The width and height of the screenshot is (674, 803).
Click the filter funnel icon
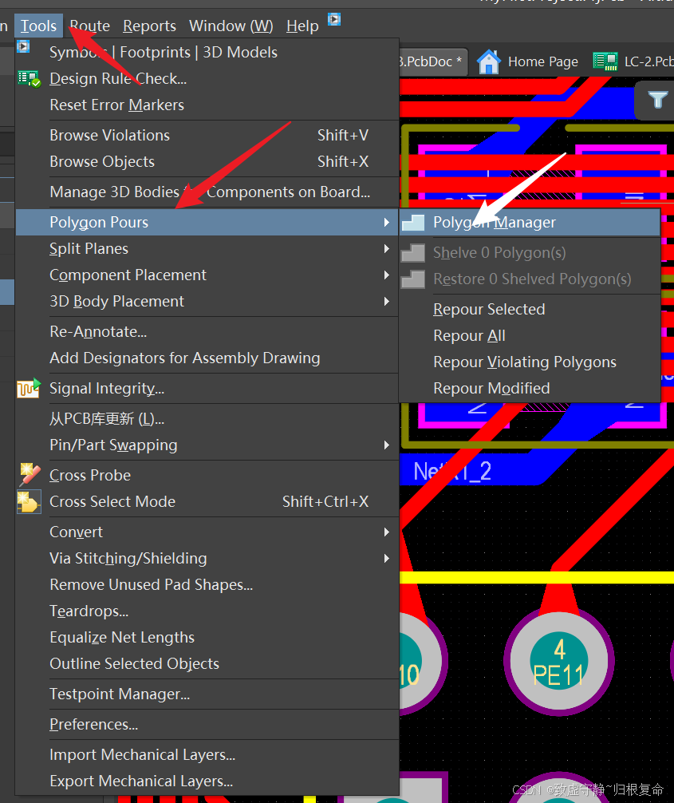657,100
